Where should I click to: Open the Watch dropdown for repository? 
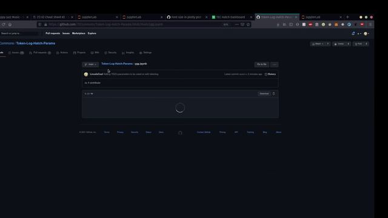coord(318,44)
